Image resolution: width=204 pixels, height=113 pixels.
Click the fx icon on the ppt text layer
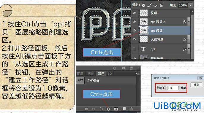(x=185, y=49)
